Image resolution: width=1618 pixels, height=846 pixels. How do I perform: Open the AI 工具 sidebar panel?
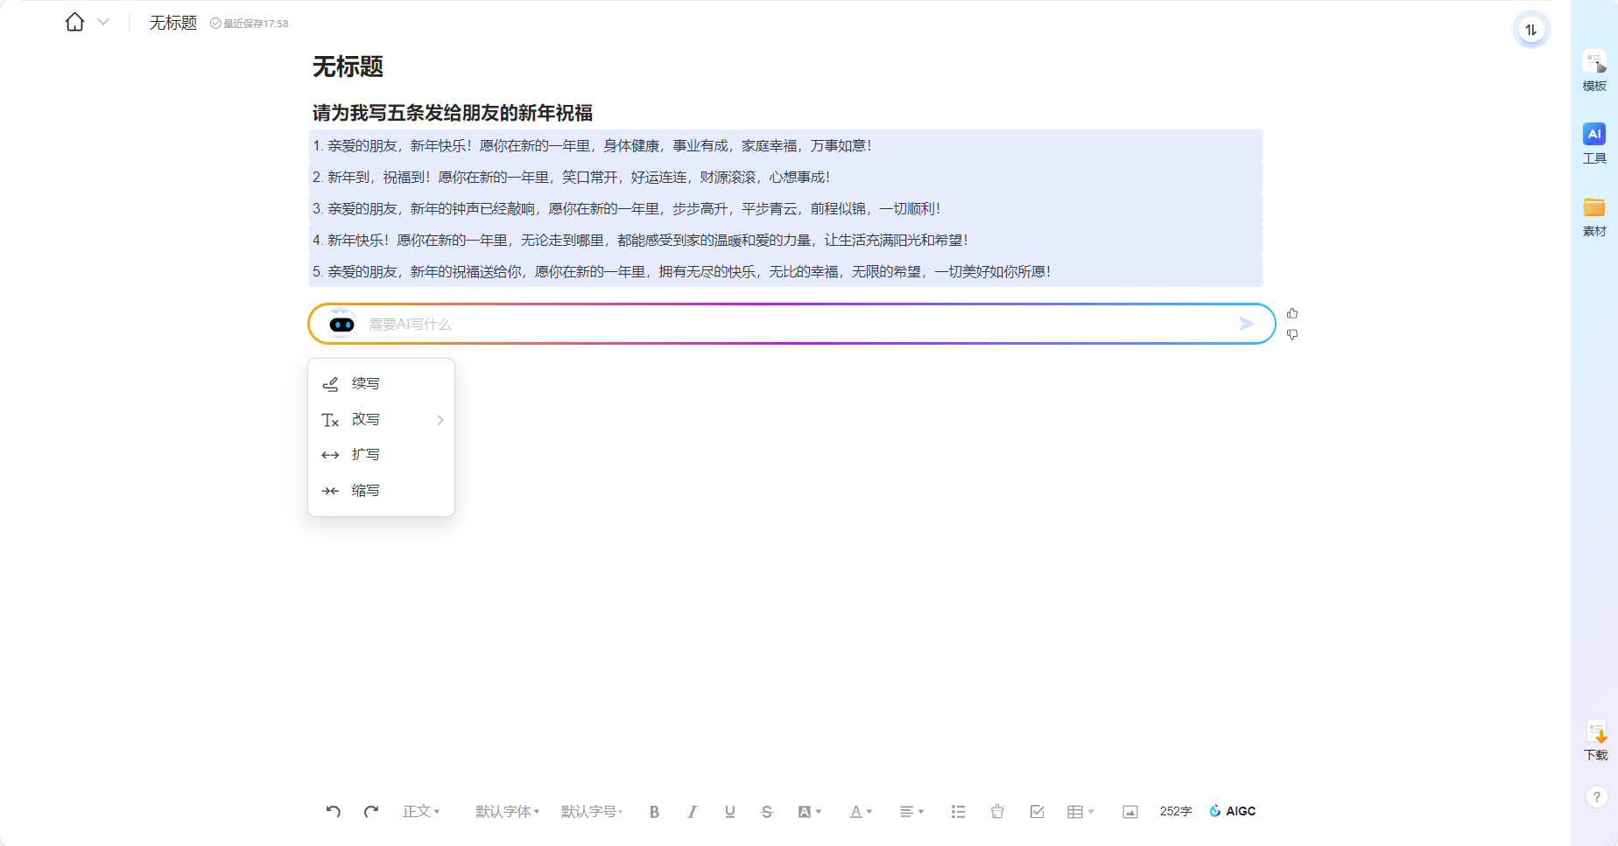tap(1593, 143)
